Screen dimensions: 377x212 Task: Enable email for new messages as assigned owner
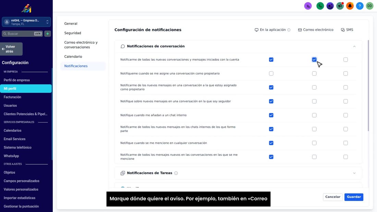pyautogui.click(x=314, y=87)
